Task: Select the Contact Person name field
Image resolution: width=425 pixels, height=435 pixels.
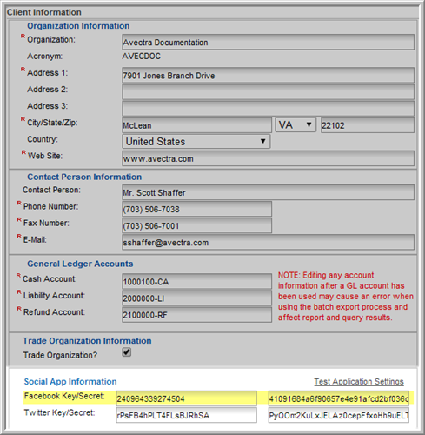Action: point(268,192)
